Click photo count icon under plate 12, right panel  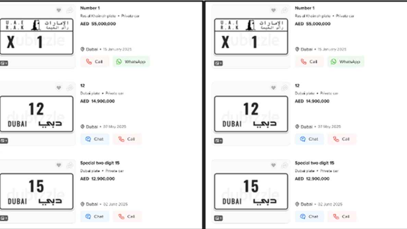pos(218,141)
